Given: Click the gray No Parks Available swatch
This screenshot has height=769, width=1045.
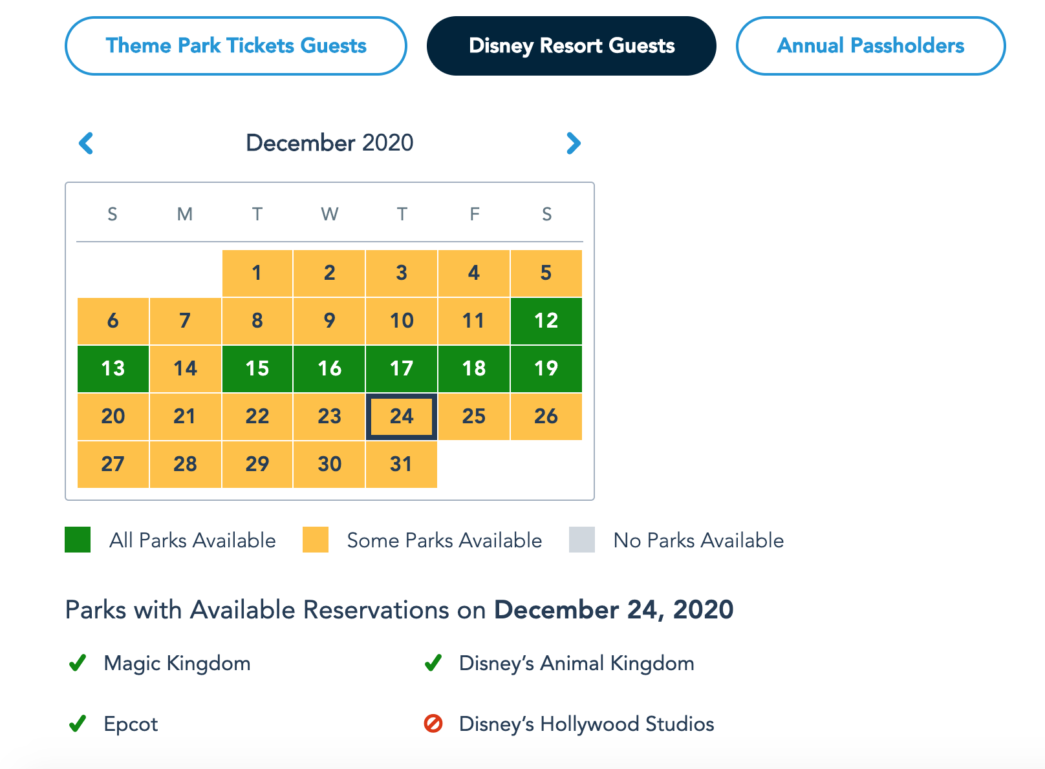Looking at the screenshot, I should tap(582, 540).
